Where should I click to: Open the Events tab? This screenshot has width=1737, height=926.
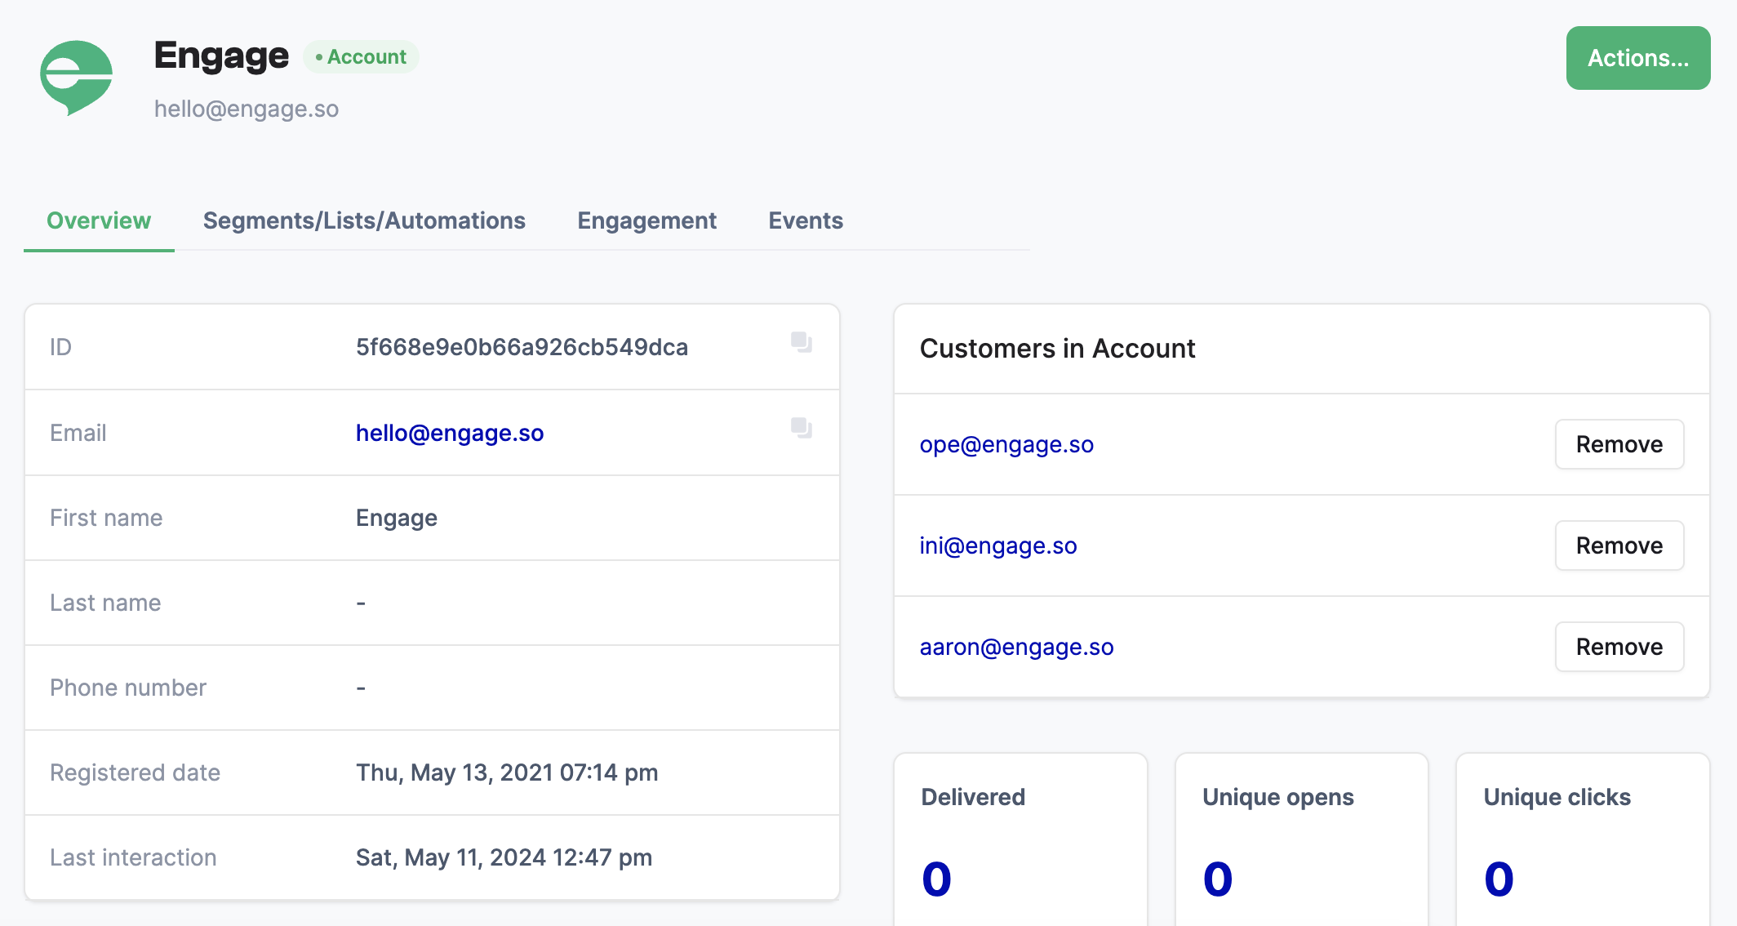[x=806, y=220]
